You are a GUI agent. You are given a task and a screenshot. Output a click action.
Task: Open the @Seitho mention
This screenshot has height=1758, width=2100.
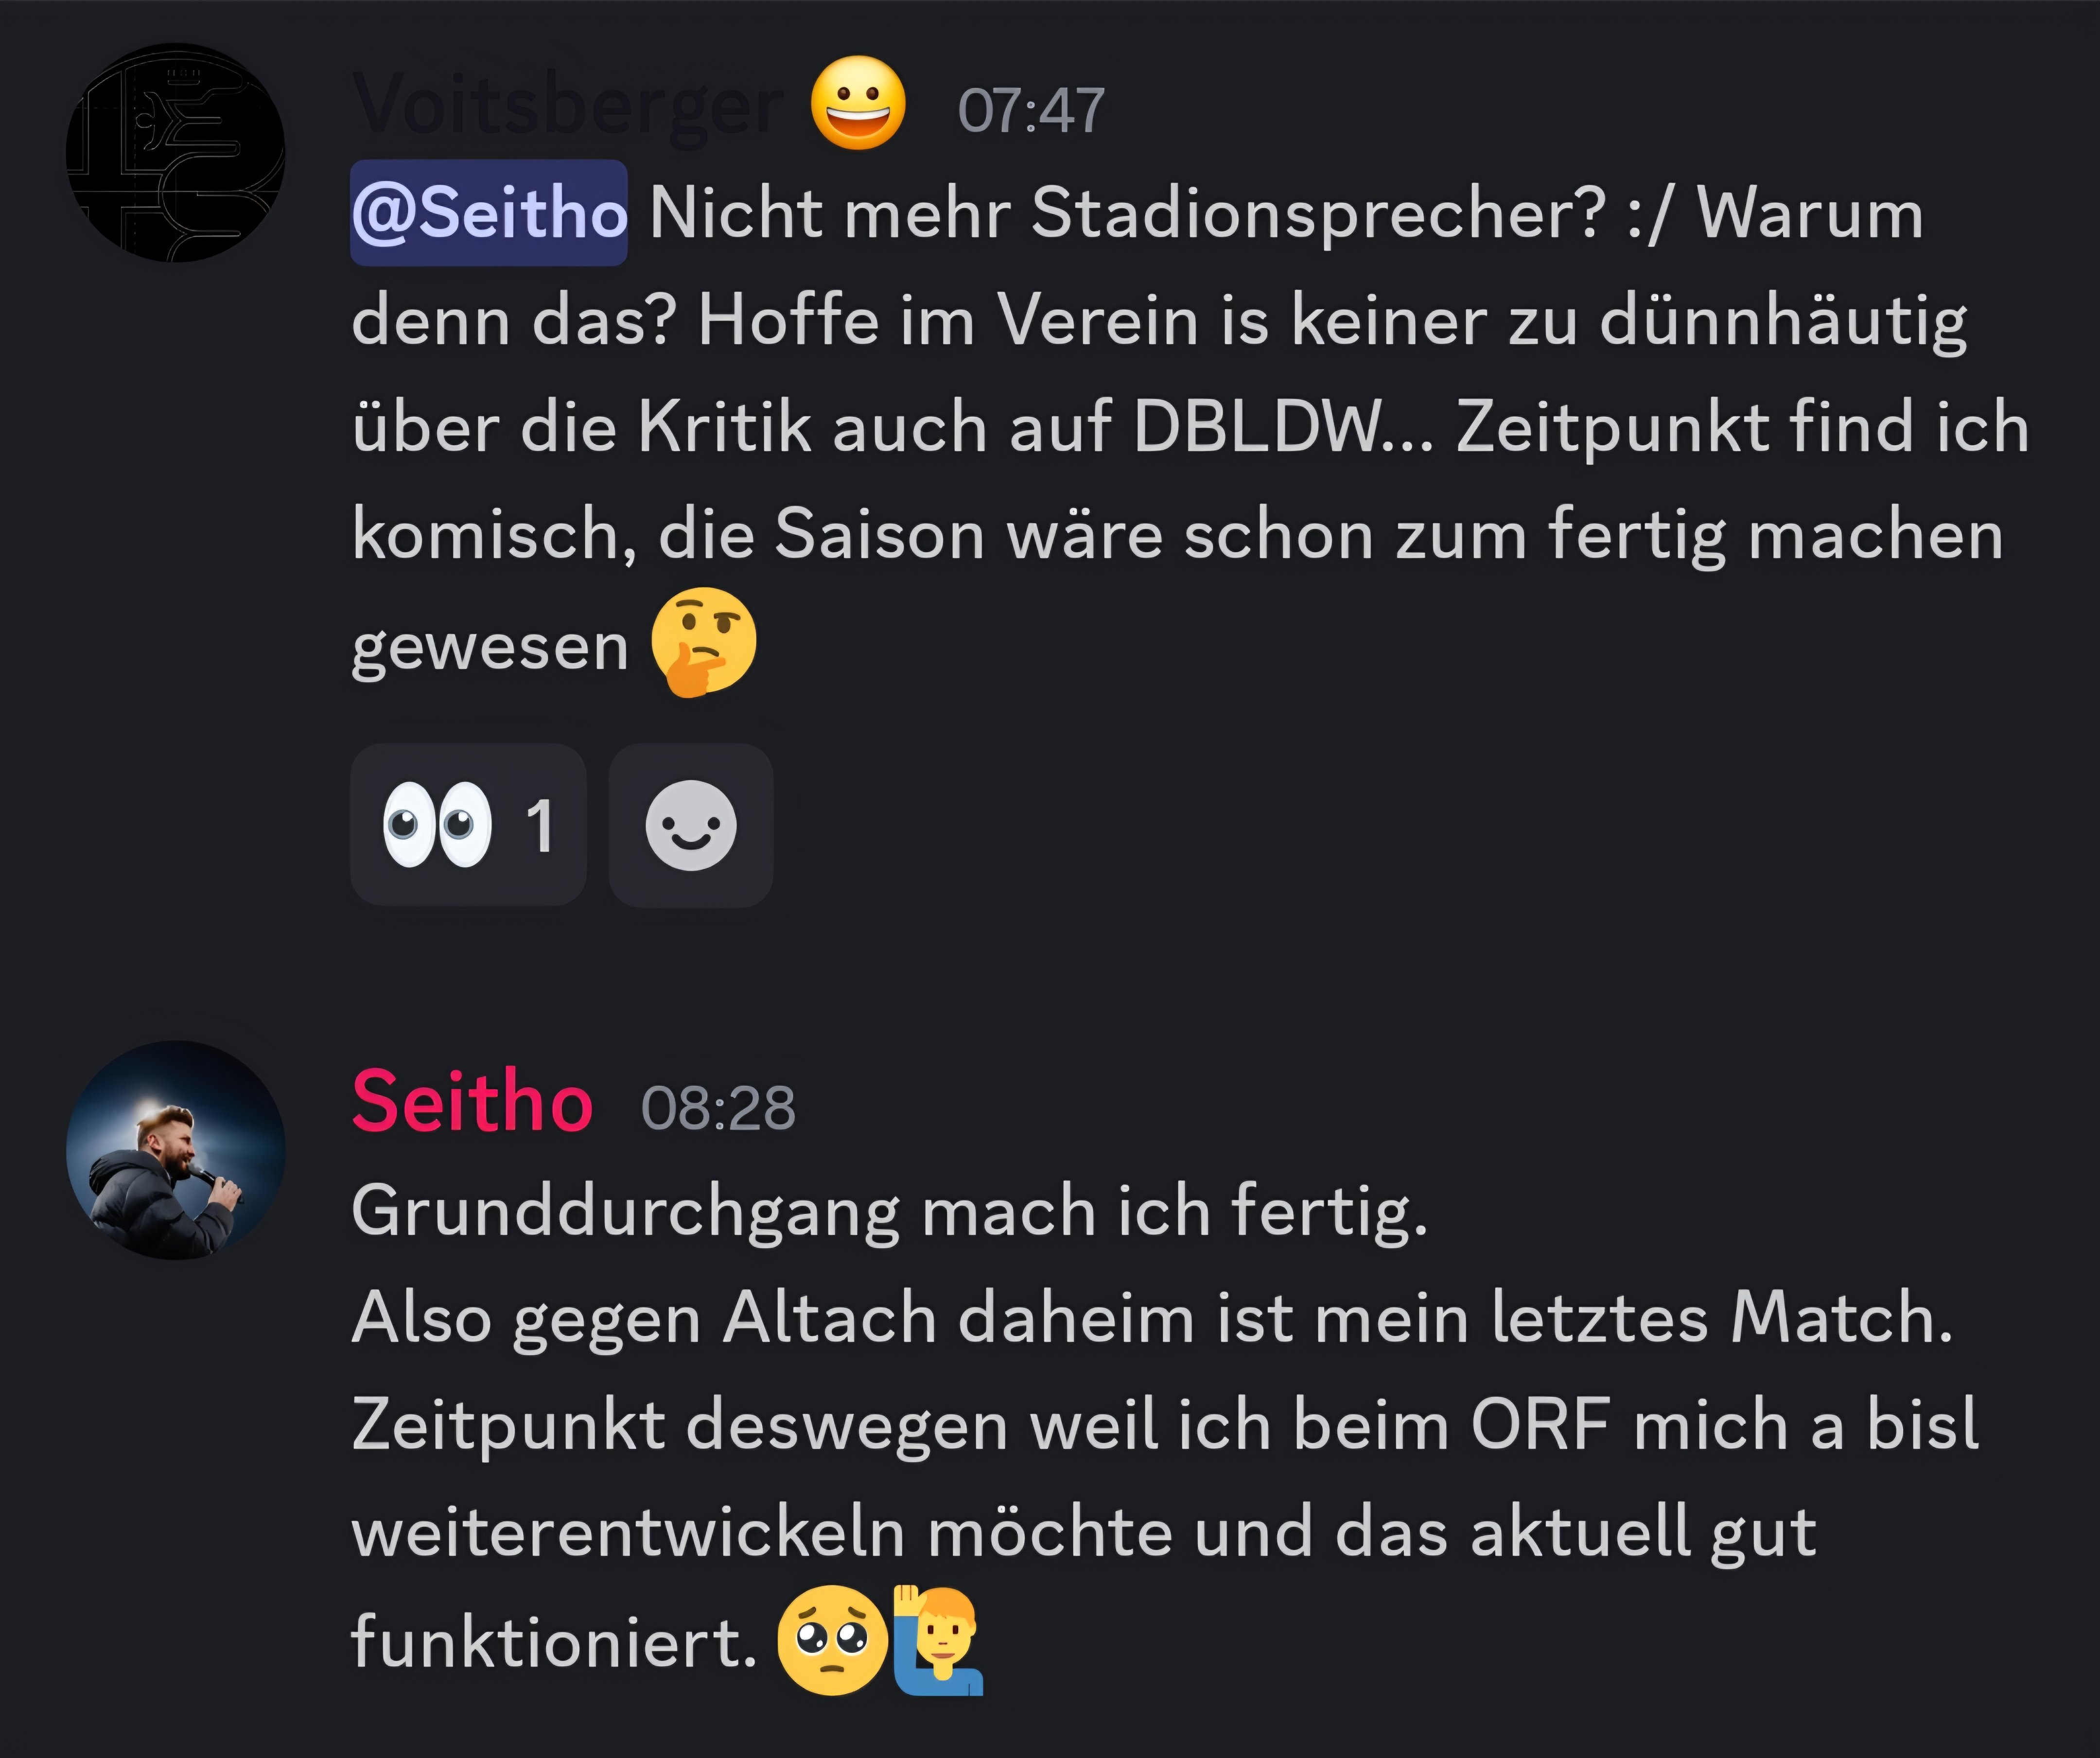(489, 213)
